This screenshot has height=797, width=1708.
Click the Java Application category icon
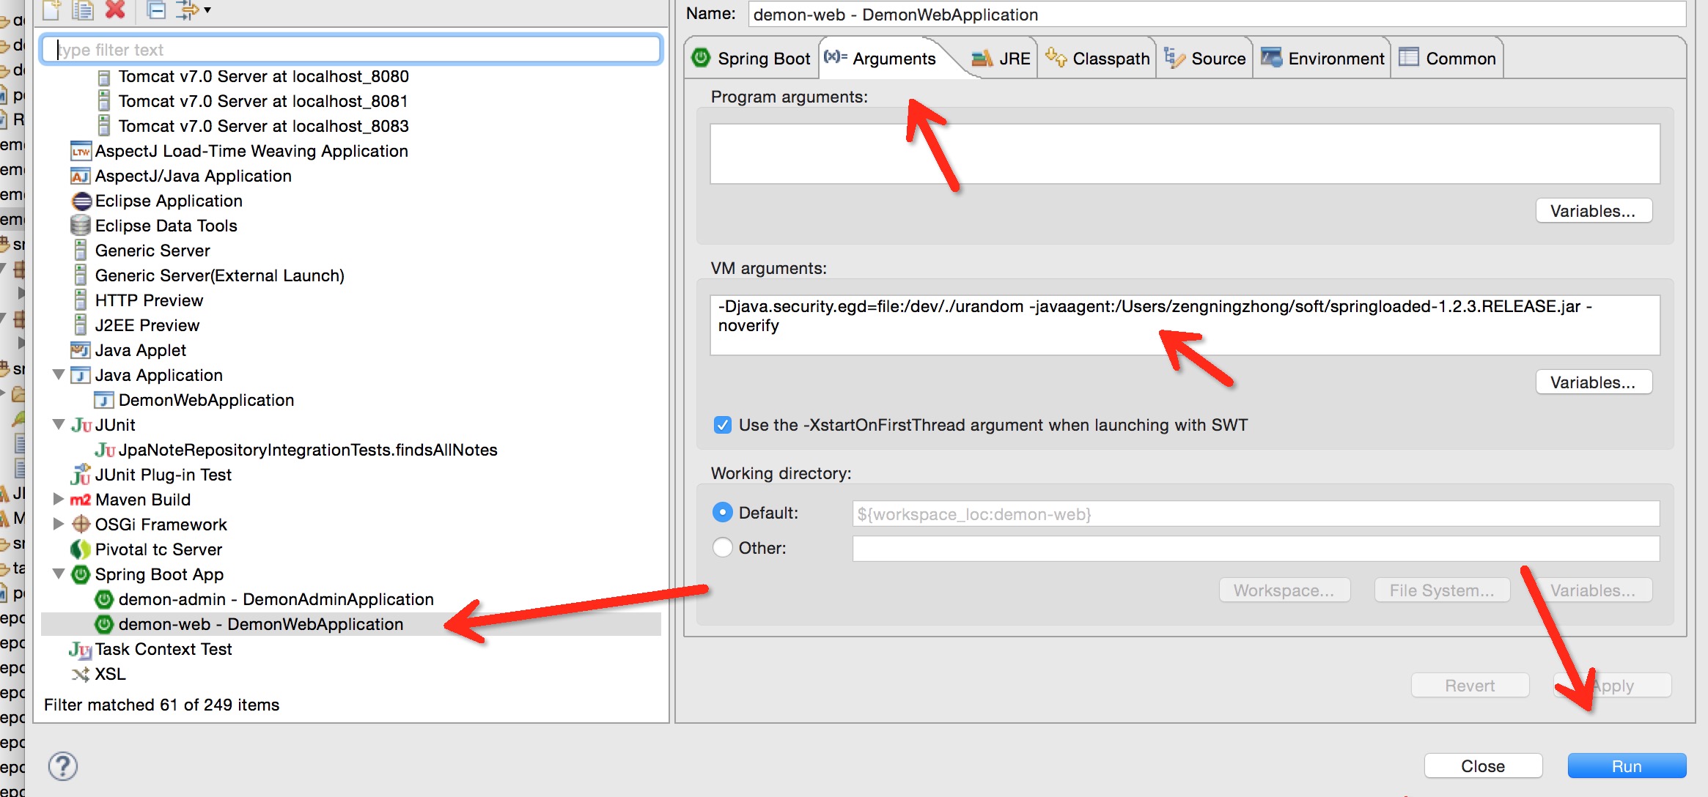click(x=81, y=375)
